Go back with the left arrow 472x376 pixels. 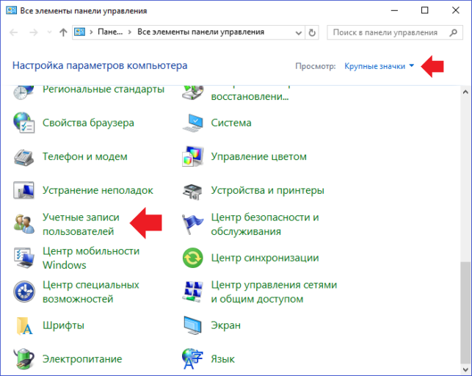[x=13, y=32]
